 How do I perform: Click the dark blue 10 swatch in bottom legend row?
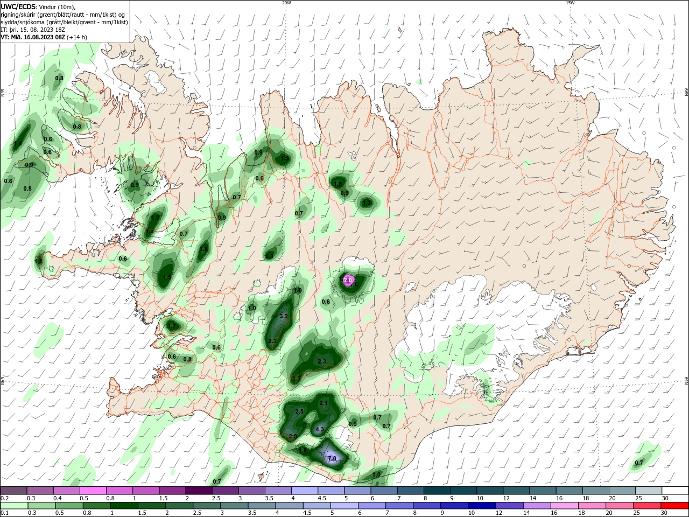[482, 506]
